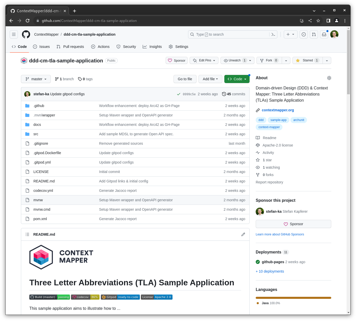Switch to the Settings tab
The image size is (356, 321).
click(179, 47)
